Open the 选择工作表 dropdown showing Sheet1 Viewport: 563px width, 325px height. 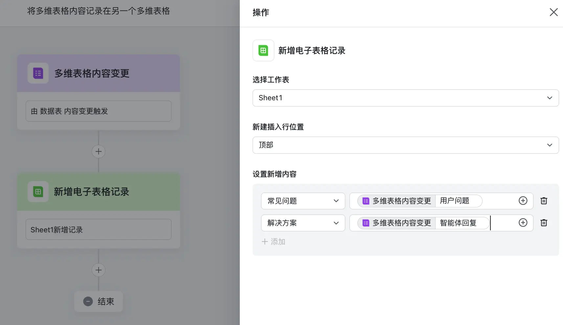[x=405, y=98]
